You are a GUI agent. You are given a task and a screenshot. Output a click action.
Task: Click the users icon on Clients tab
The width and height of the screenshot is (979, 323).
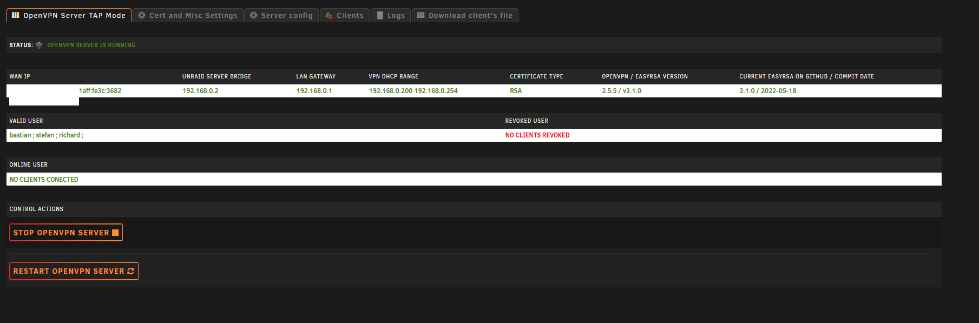tap(329, 15)
